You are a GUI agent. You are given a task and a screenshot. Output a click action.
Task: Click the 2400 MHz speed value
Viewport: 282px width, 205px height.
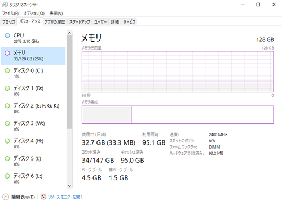218,135
